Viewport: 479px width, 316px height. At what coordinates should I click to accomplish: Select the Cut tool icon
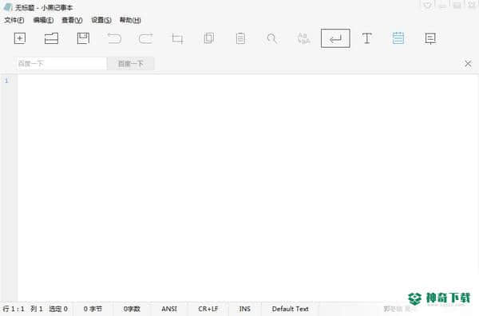tap(177, 38)
